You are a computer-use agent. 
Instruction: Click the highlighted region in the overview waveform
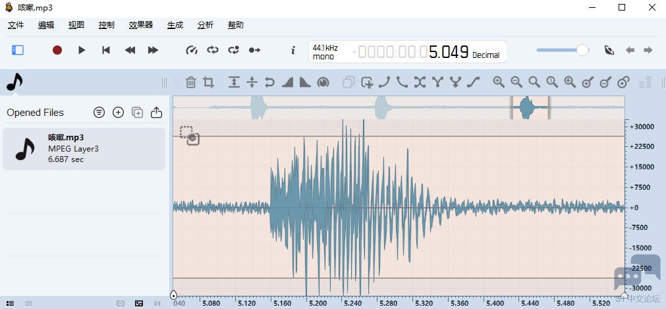pyautogui.click(x=530, y=107)
